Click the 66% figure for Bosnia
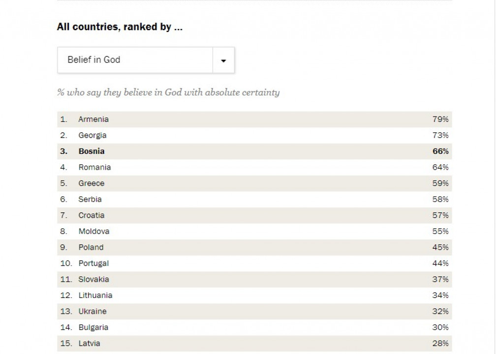The image size is (497, 354). point(440,151)
